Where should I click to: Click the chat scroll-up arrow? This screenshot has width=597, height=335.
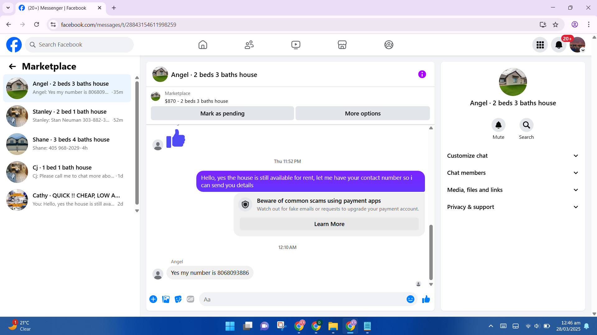[431, 128]
